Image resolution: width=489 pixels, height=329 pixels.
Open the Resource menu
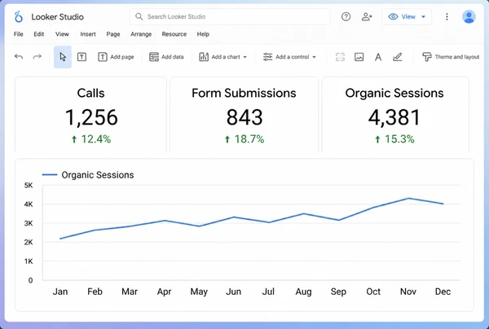point(174,34)
